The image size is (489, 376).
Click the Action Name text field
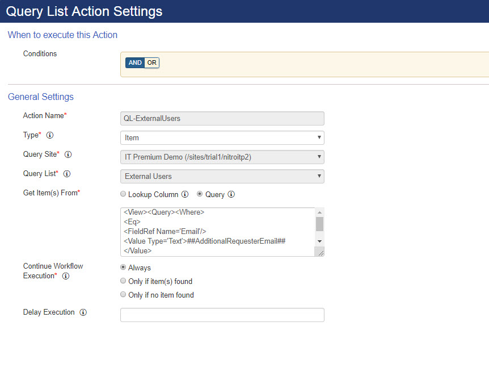222,118
